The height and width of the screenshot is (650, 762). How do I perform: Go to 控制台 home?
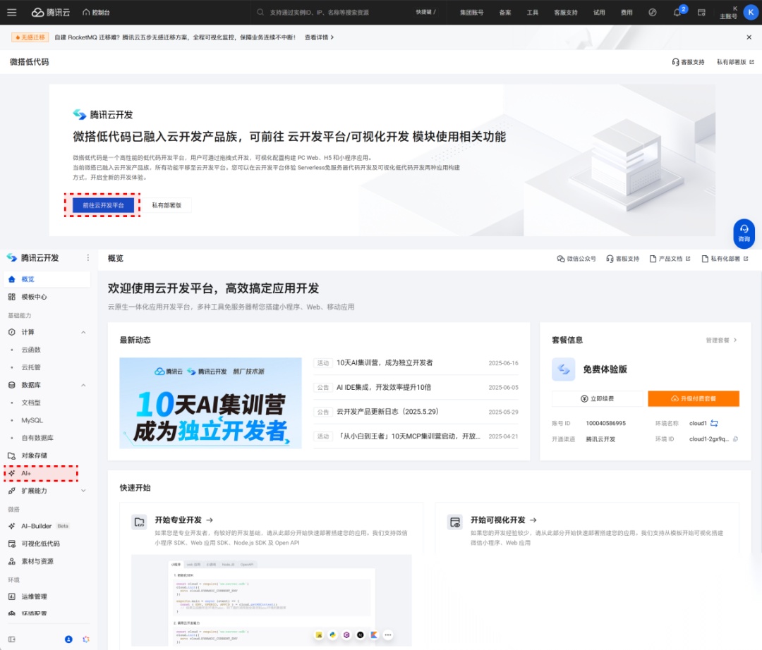(x=96, y=12)
